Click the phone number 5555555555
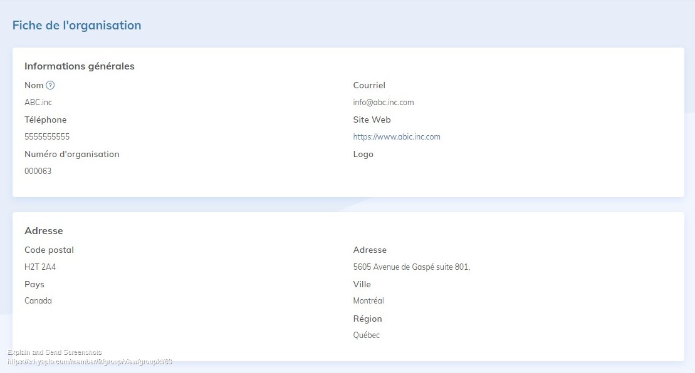Viewport: 695px width, 373px height. [x=47, y=137]
